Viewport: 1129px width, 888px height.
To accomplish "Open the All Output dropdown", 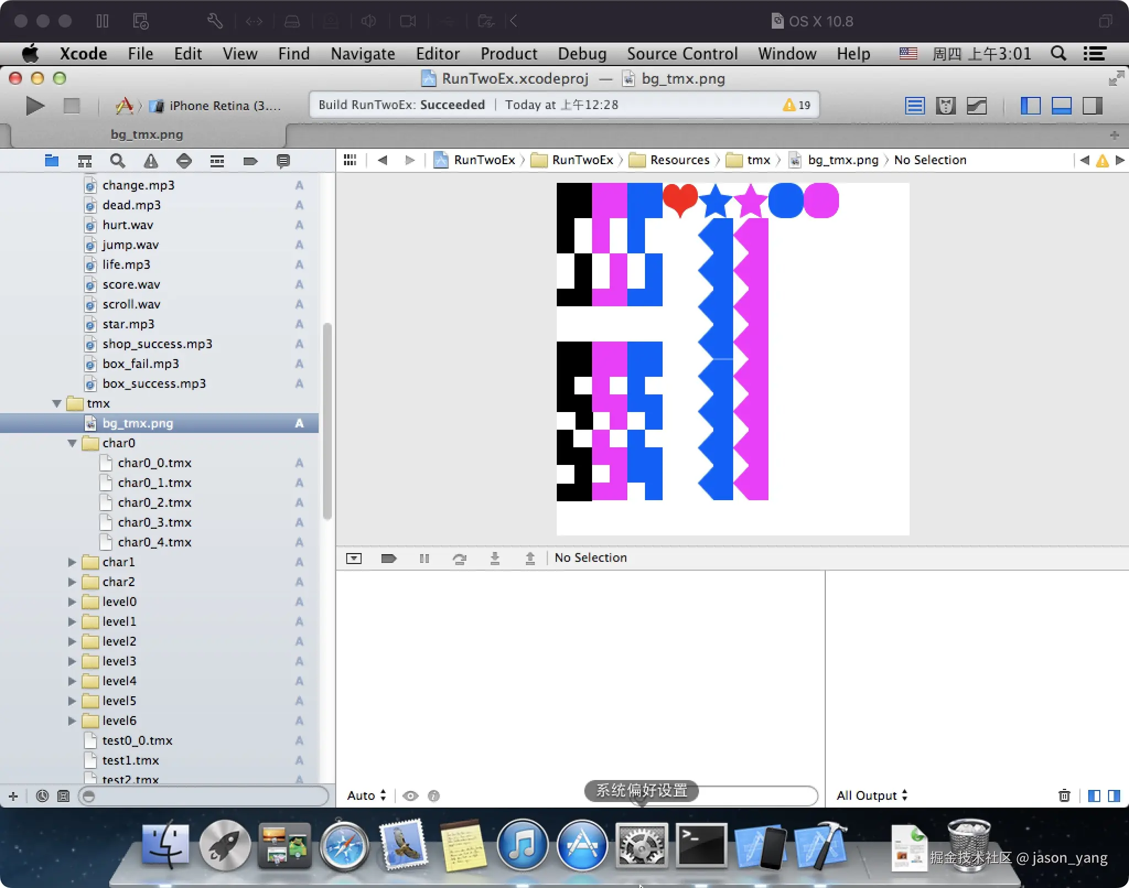I will 871,795.
